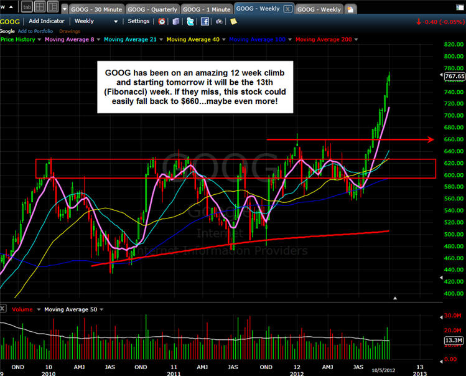Switch to the GOOG - Quarterly tab
This screenshot has width=466, height=376.
click(x=152, y=9)
